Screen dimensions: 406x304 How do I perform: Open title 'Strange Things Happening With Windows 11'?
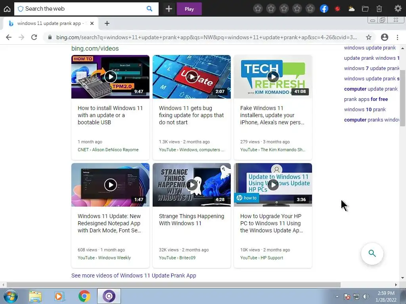(192, 220)
